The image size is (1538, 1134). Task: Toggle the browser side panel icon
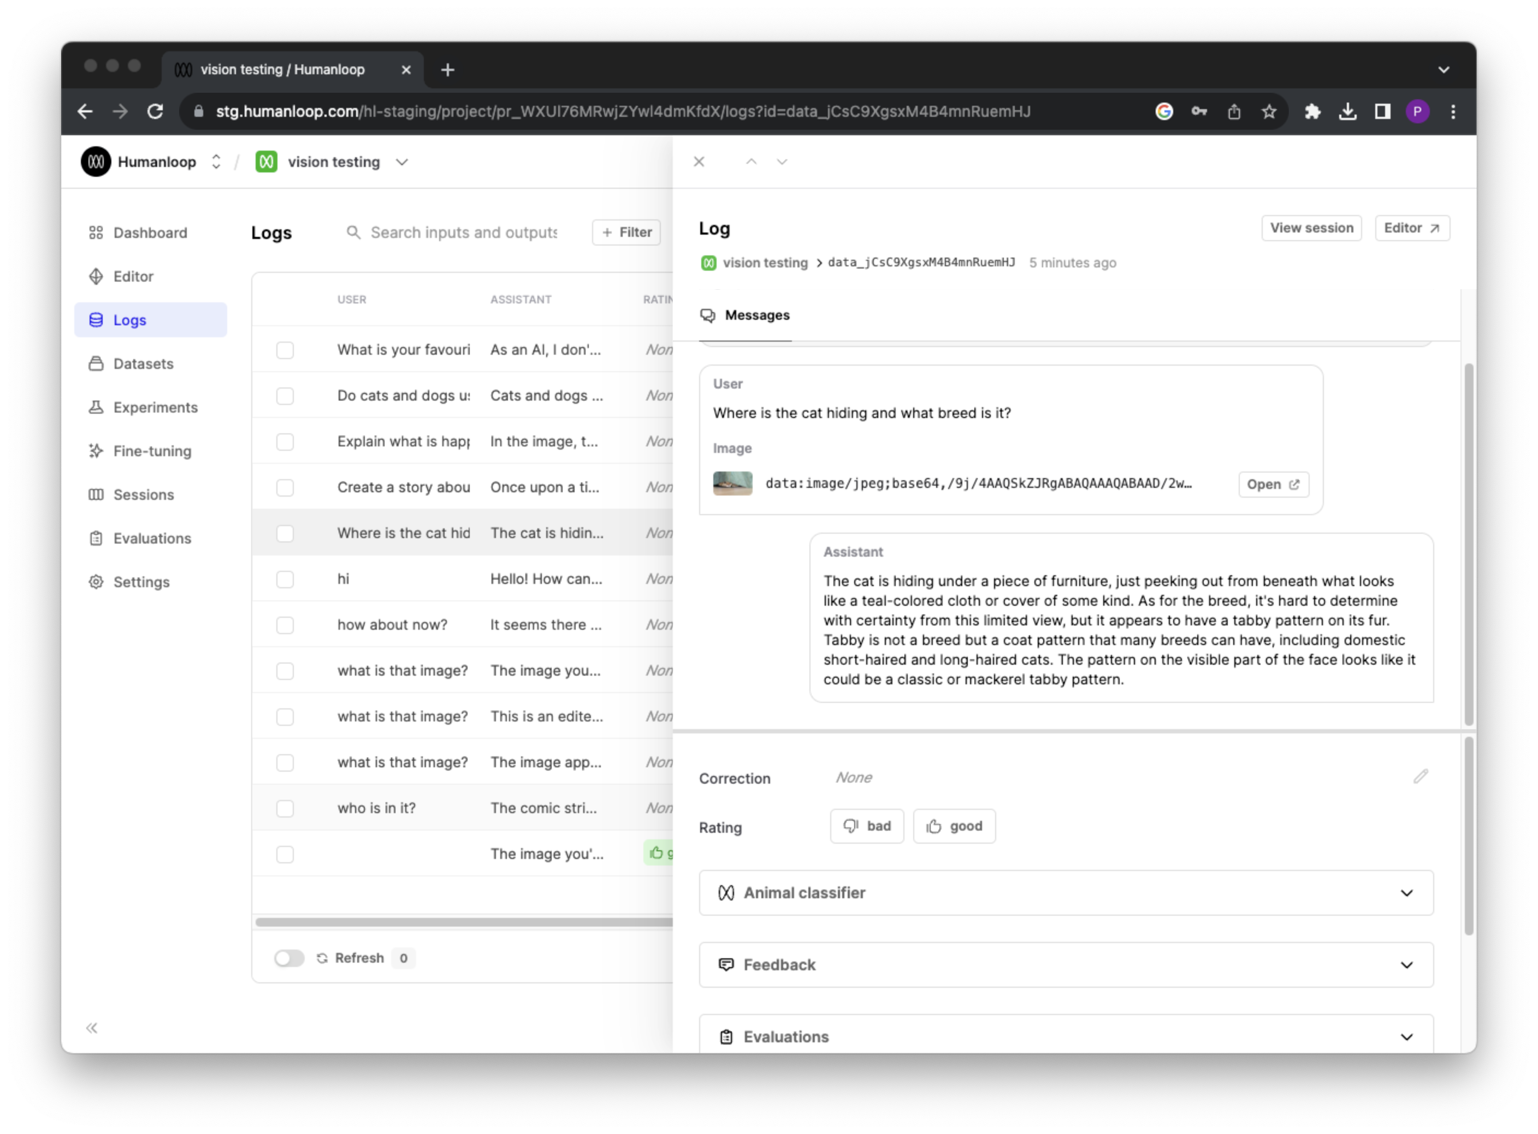tap(1383, 112)
